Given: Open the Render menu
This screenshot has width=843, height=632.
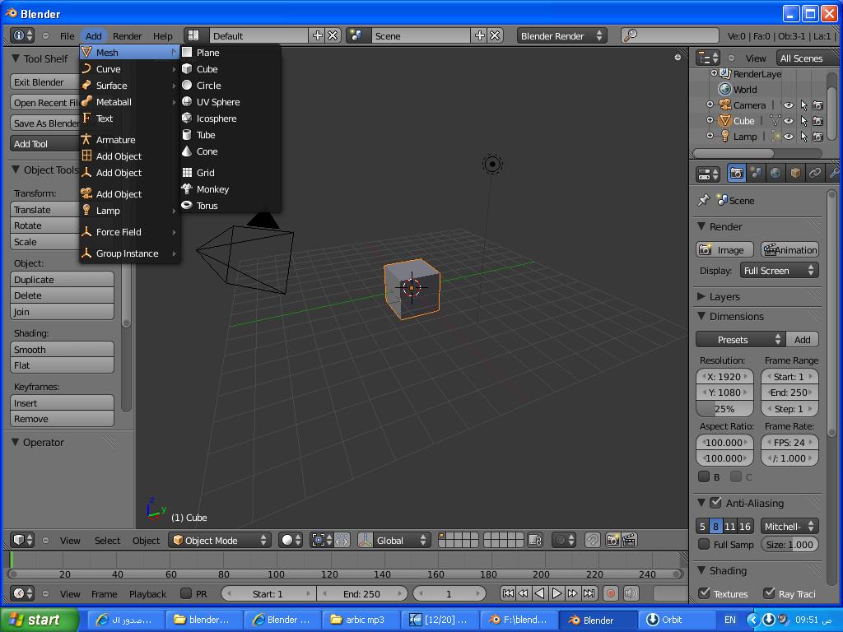Looking at the screenshot, I should pyautogui.click(x=128, y=36).
